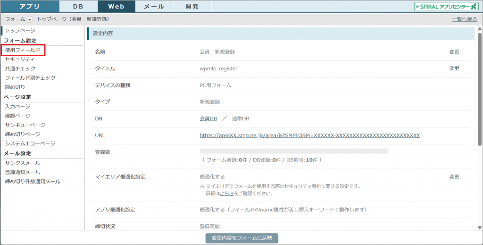Image resolution: width=483 pixels, height=245 pixels.
Task: Click 一覧へ戻る link
Action: click(464, 19)
